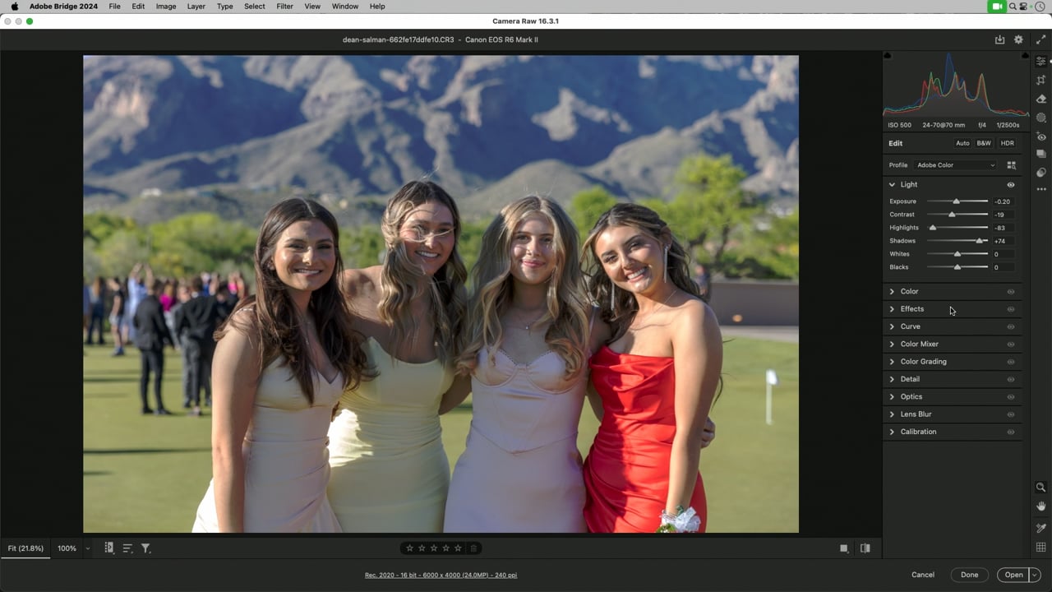
Task: Click the B&W button
Action: [984, 143]
